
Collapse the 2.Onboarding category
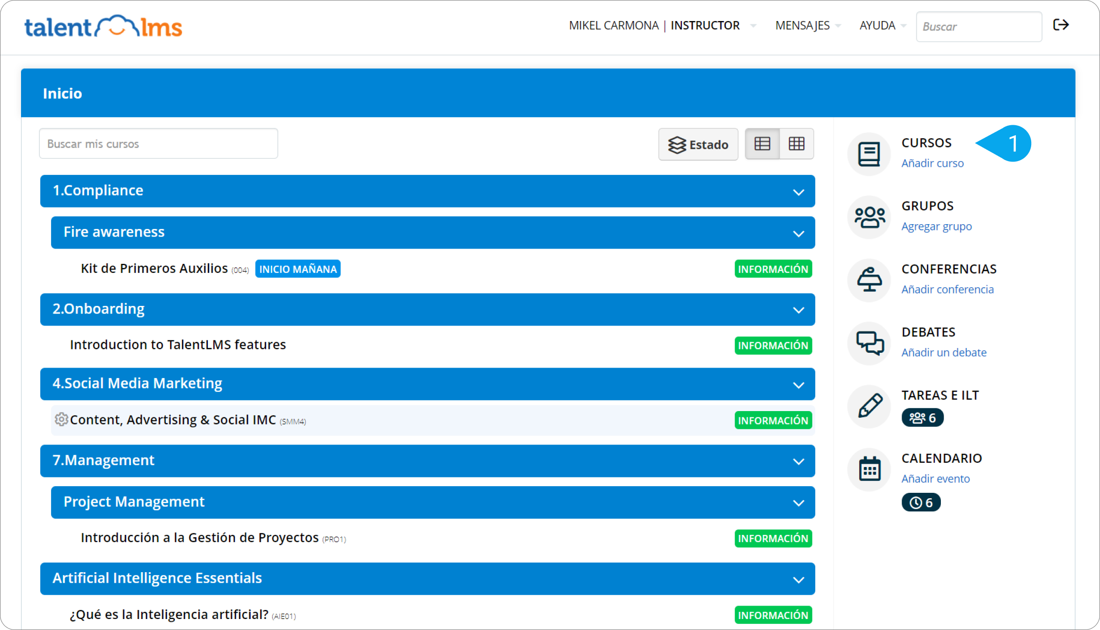(798, 310)
